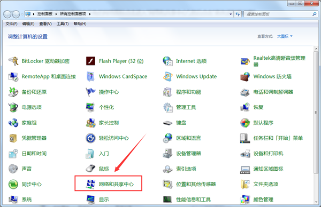The width and height of the screenshot is (321, 207).
Task: Open 网络和共享中心 icon
Action: (x=90, y=184)
